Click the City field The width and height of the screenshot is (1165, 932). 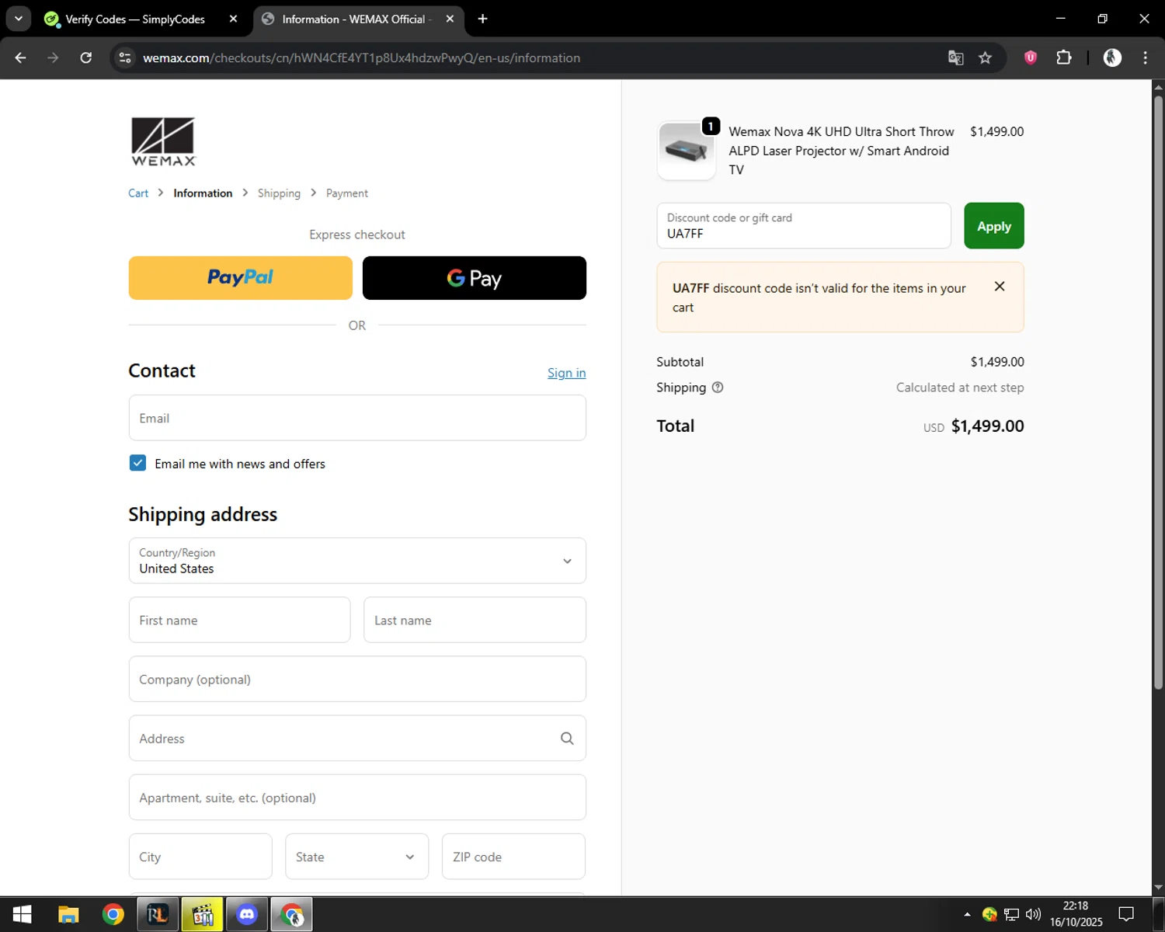click(x=200, y=857)
